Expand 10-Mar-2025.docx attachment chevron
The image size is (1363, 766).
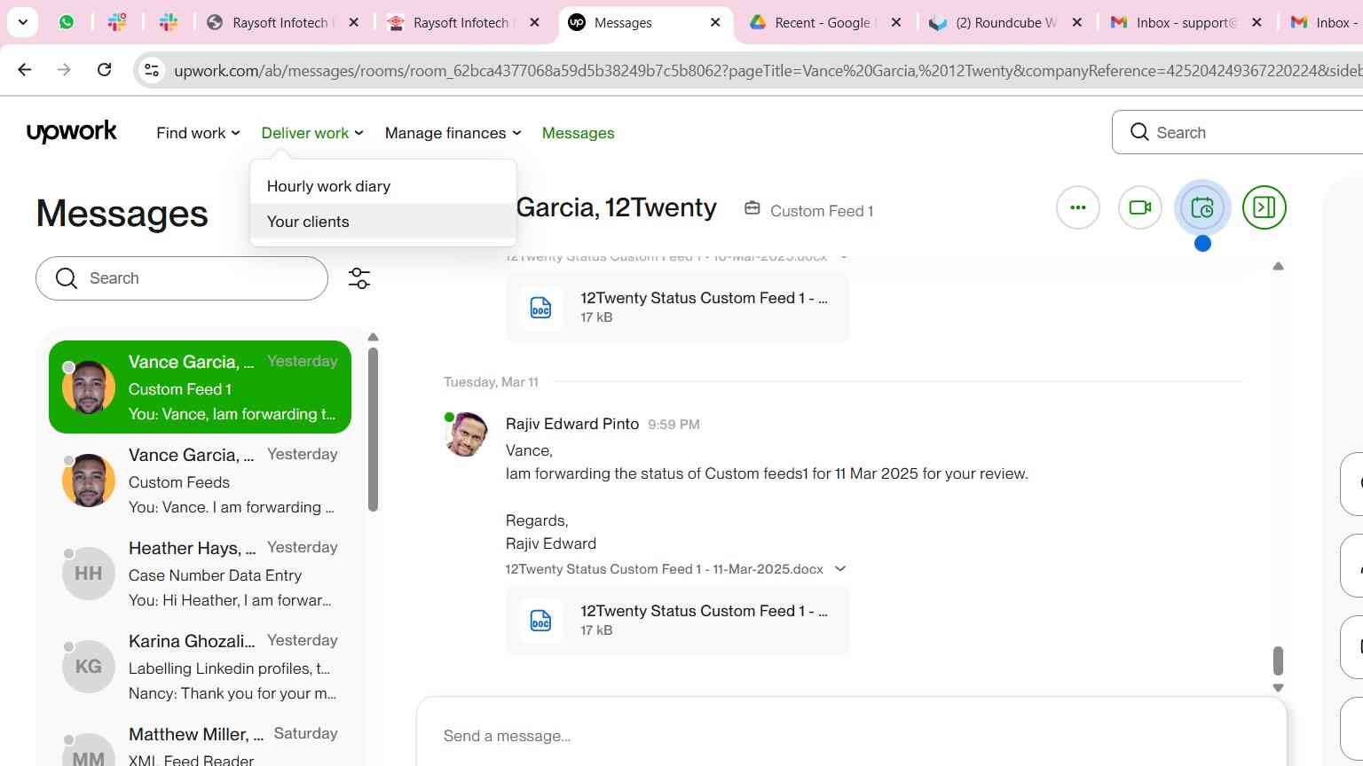[x=843, y=256]
